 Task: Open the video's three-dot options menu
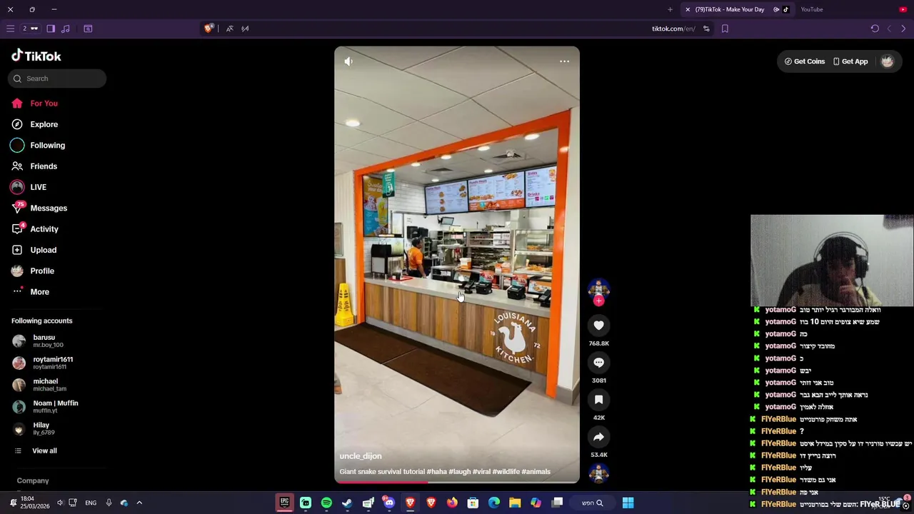click(564, 61)
